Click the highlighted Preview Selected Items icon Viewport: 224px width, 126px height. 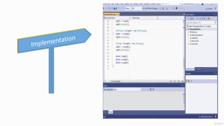tap(211, 19)
